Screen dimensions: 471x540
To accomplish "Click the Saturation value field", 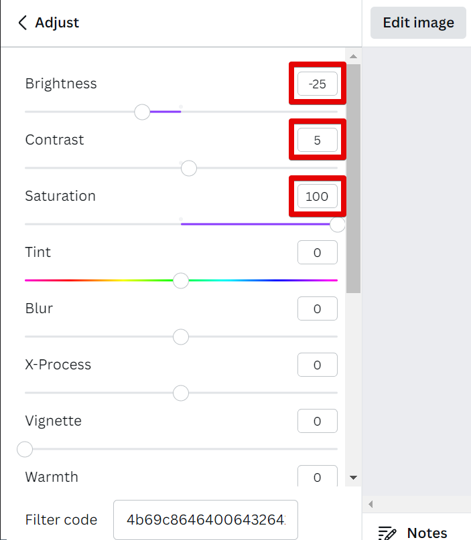I will pyautogui.click(x=317, y=197).
